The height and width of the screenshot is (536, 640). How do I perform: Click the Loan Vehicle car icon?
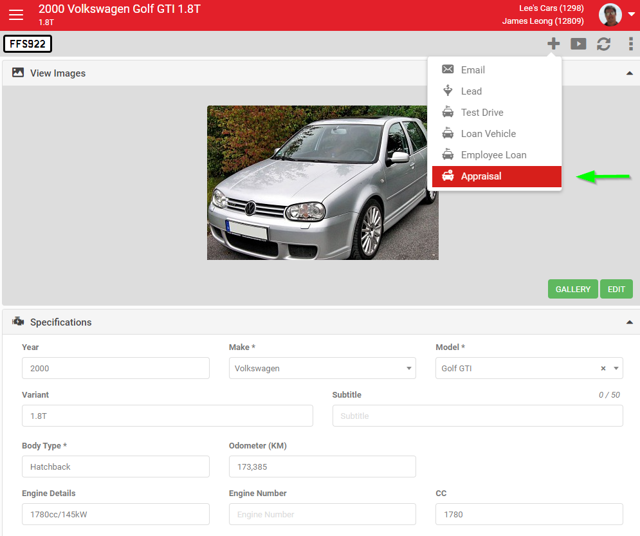pos(448,133)
